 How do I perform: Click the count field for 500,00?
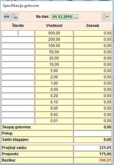(x=18, y=33)
